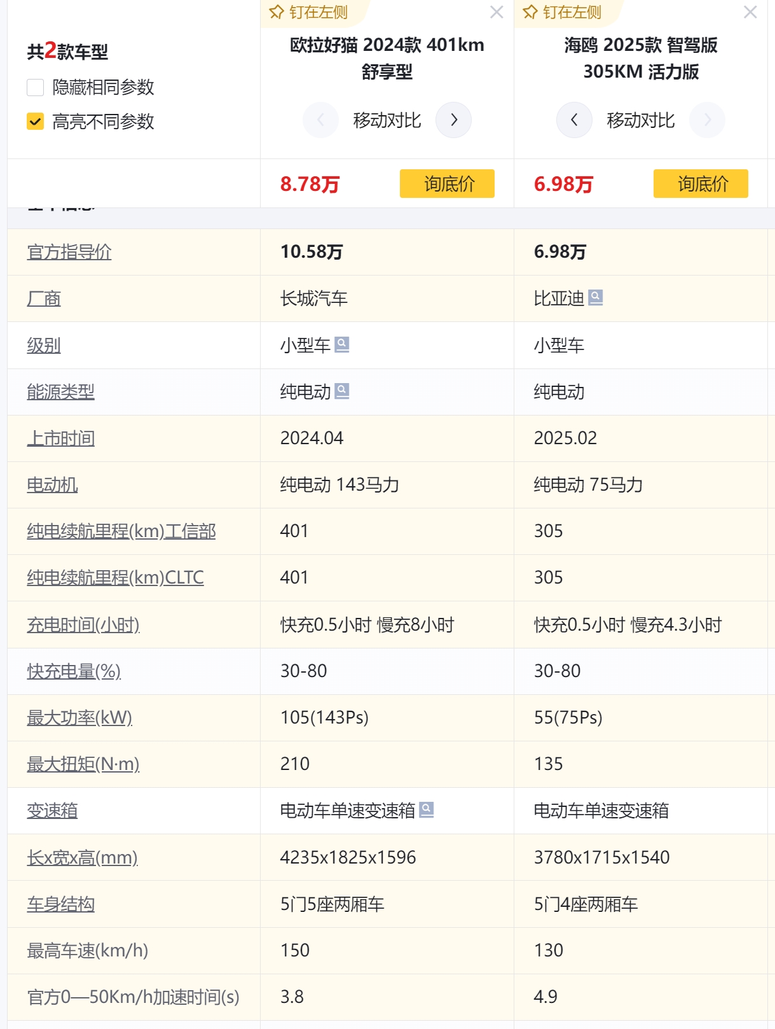Screen dimensions: 775x1029
Task: Open the 官方指导价 parameter link
Action: tap(69, 252)
